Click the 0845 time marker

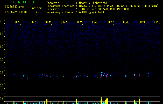(80, 22)
